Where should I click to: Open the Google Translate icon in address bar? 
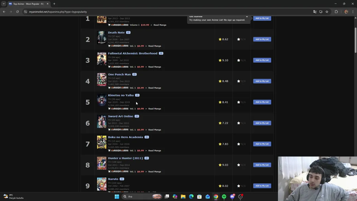(x=315, y=12)
